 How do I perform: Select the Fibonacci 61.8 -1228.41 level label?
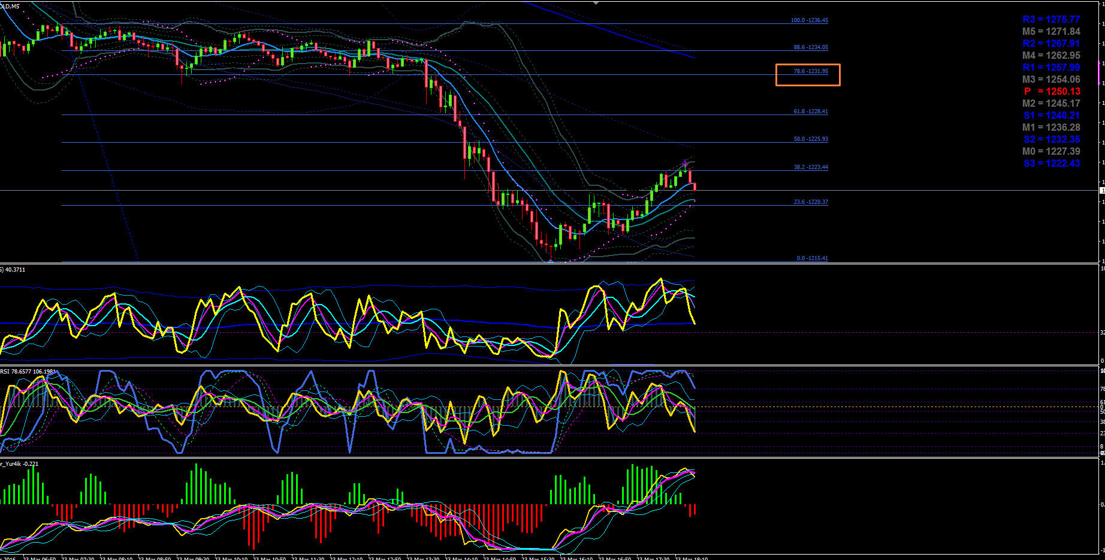[x=811, y=112]
